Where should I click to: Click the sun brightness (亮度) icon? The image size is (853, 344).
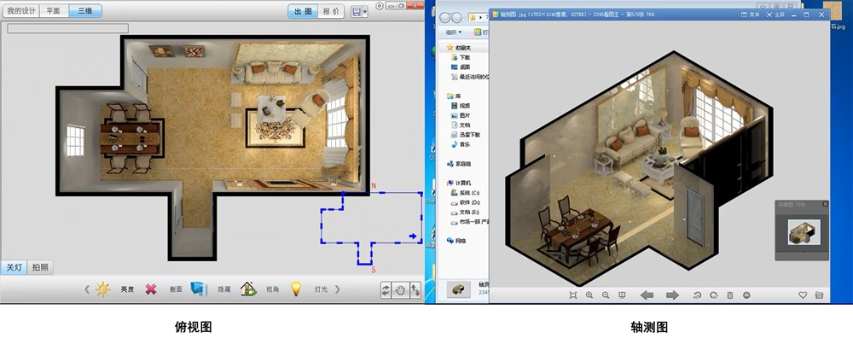(103, 289)
